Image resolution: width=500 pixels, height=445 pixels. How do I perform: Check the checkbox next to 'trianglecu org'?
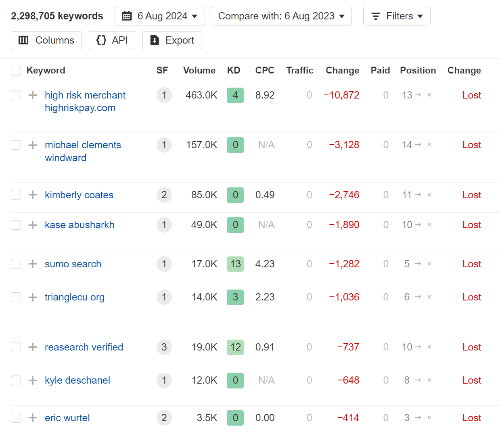click(x=16, y=297)
